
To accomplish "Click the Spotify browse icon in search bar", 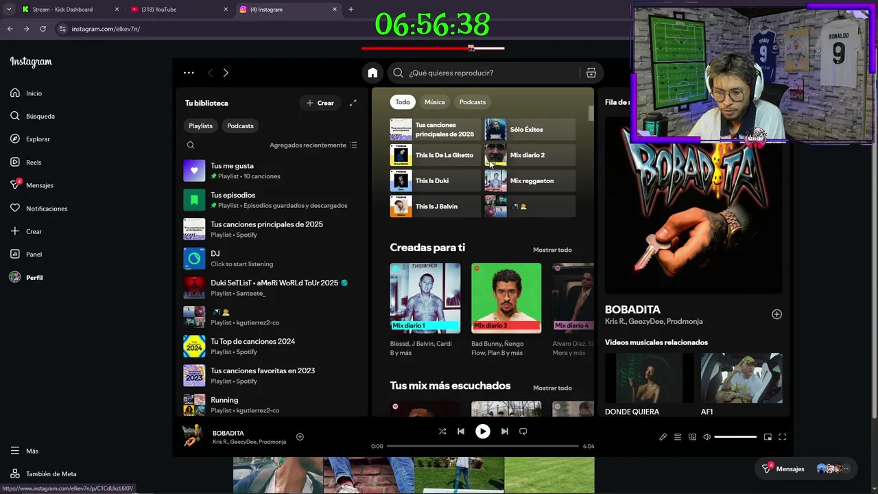I will [x=591, y=73].
